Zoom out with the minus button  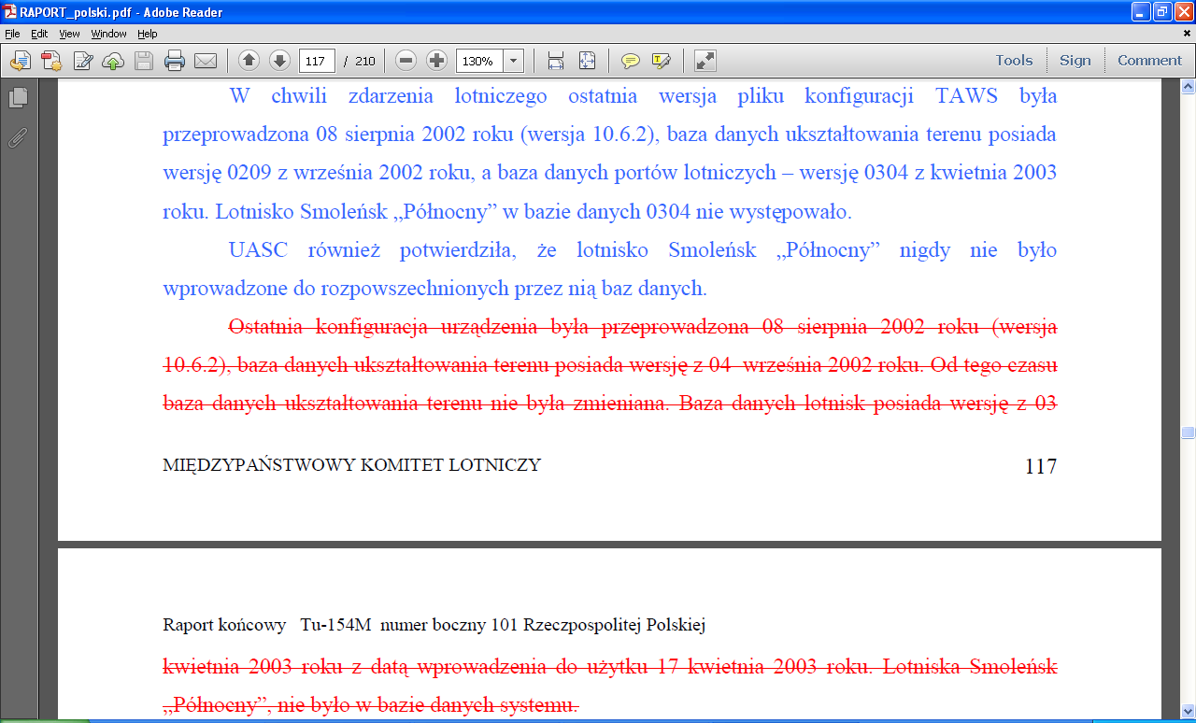(x=406, y=61)
